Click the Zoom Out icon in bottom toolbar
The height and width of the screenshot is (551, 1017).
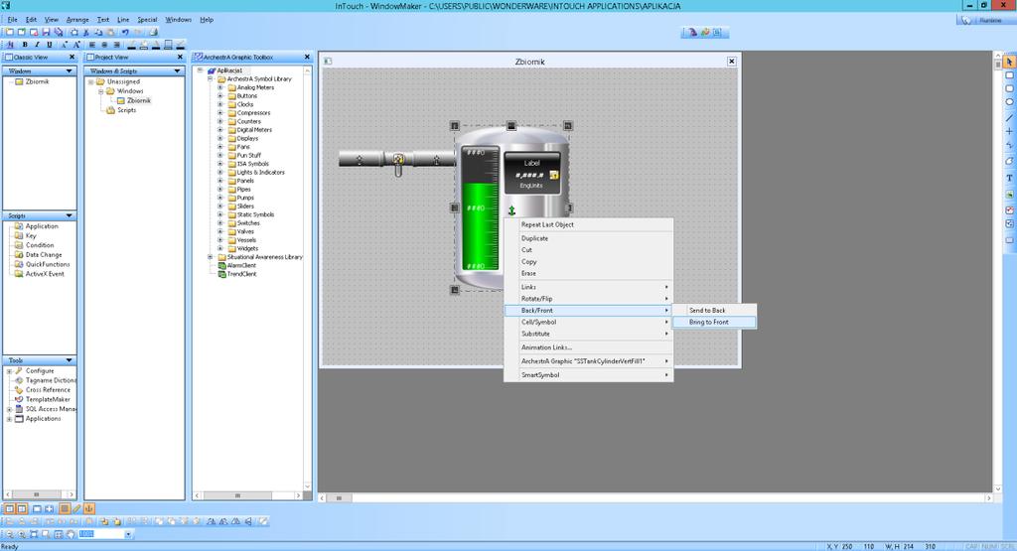(10, 534)
